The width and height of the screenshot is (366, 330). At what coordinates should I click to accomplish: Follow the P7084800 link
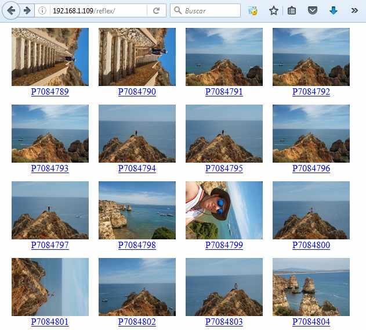tap(311, 245)
